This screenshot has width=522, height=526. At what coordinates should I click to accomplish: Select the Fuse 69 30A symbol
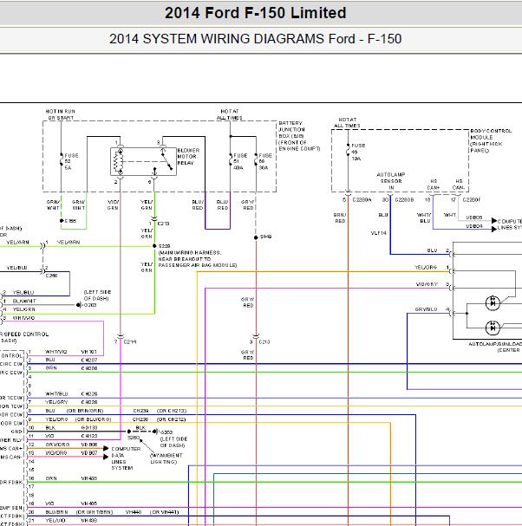[x=256, y=160]
